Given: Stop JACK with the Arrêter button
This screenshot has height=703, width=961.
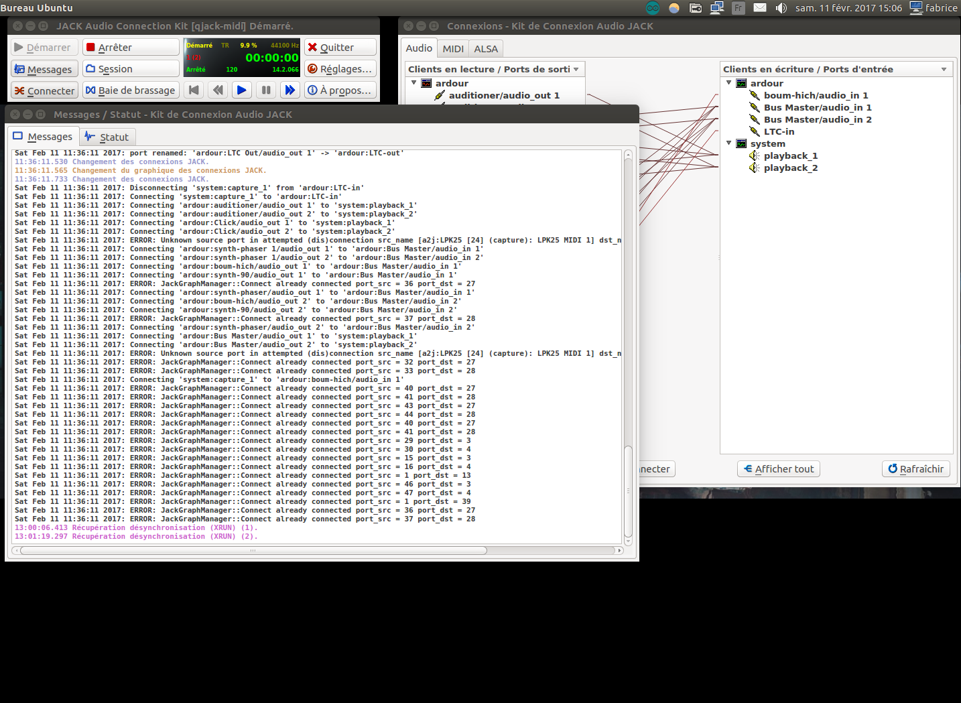Looking at the screenshot, I should tap(131, 48).
